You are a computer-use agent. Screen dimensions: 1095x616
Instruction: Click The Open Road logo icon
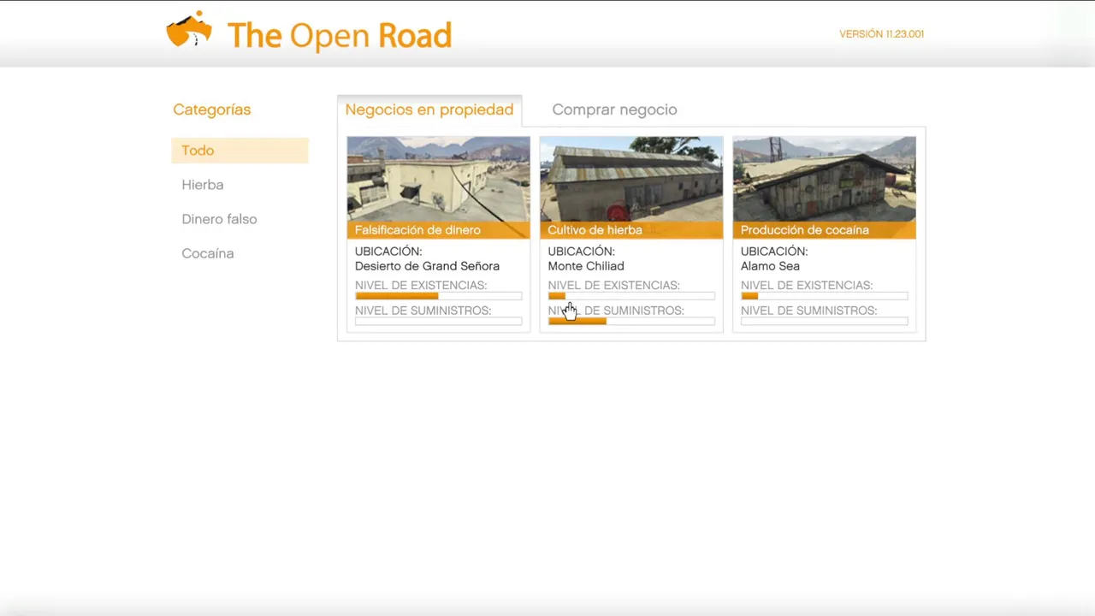(x=189, y=30)
